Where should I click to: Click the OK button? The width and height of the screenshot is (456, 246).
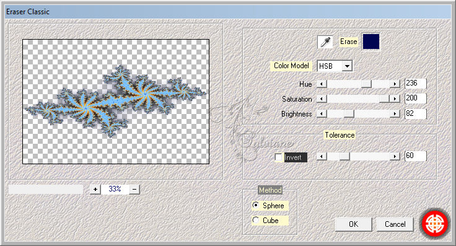tap(353, 224)
